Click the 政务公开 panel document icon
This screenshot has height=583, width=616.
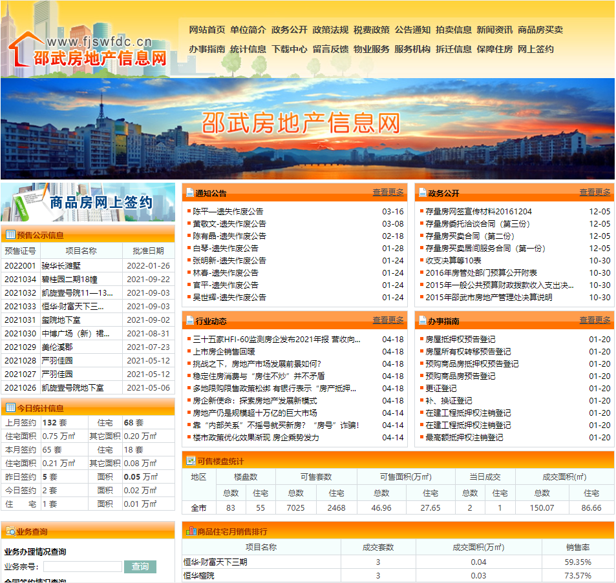click(421, 193)
